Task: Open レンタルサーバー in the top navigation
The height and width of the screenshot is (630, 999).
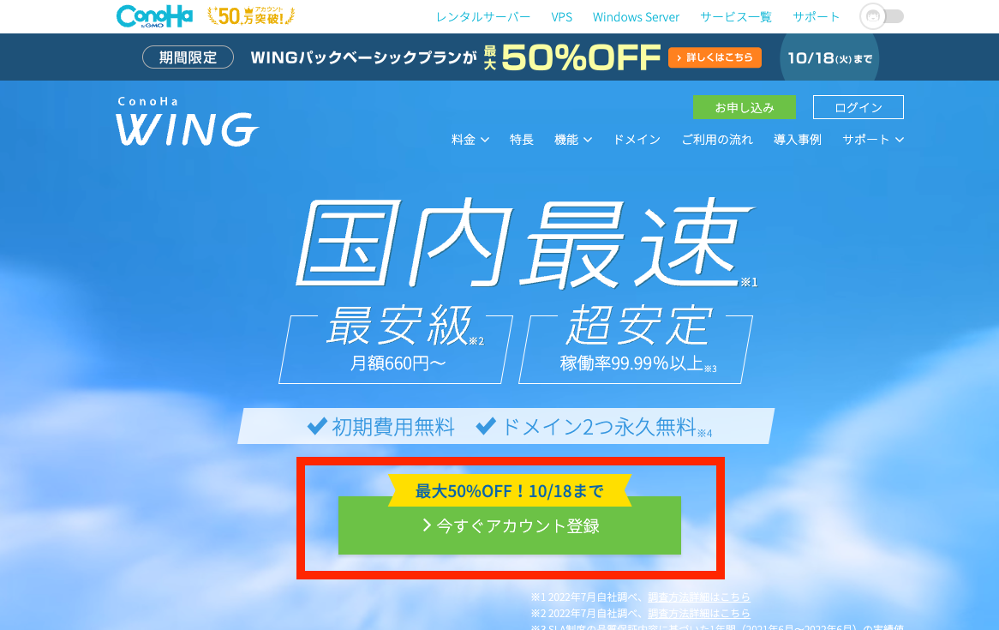Action: pos(483,17)
